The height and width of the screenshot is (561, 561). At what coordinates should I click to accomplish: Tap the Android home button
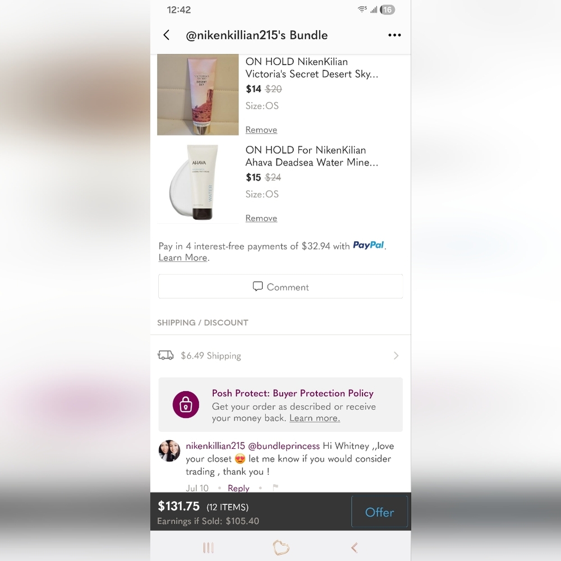[x=281, y=548]
